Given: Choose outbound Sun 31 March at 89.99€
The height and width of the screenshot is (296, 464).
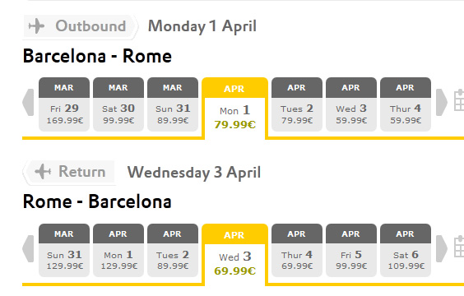Looking at the screenshot, I should click(x=173, y=104).
